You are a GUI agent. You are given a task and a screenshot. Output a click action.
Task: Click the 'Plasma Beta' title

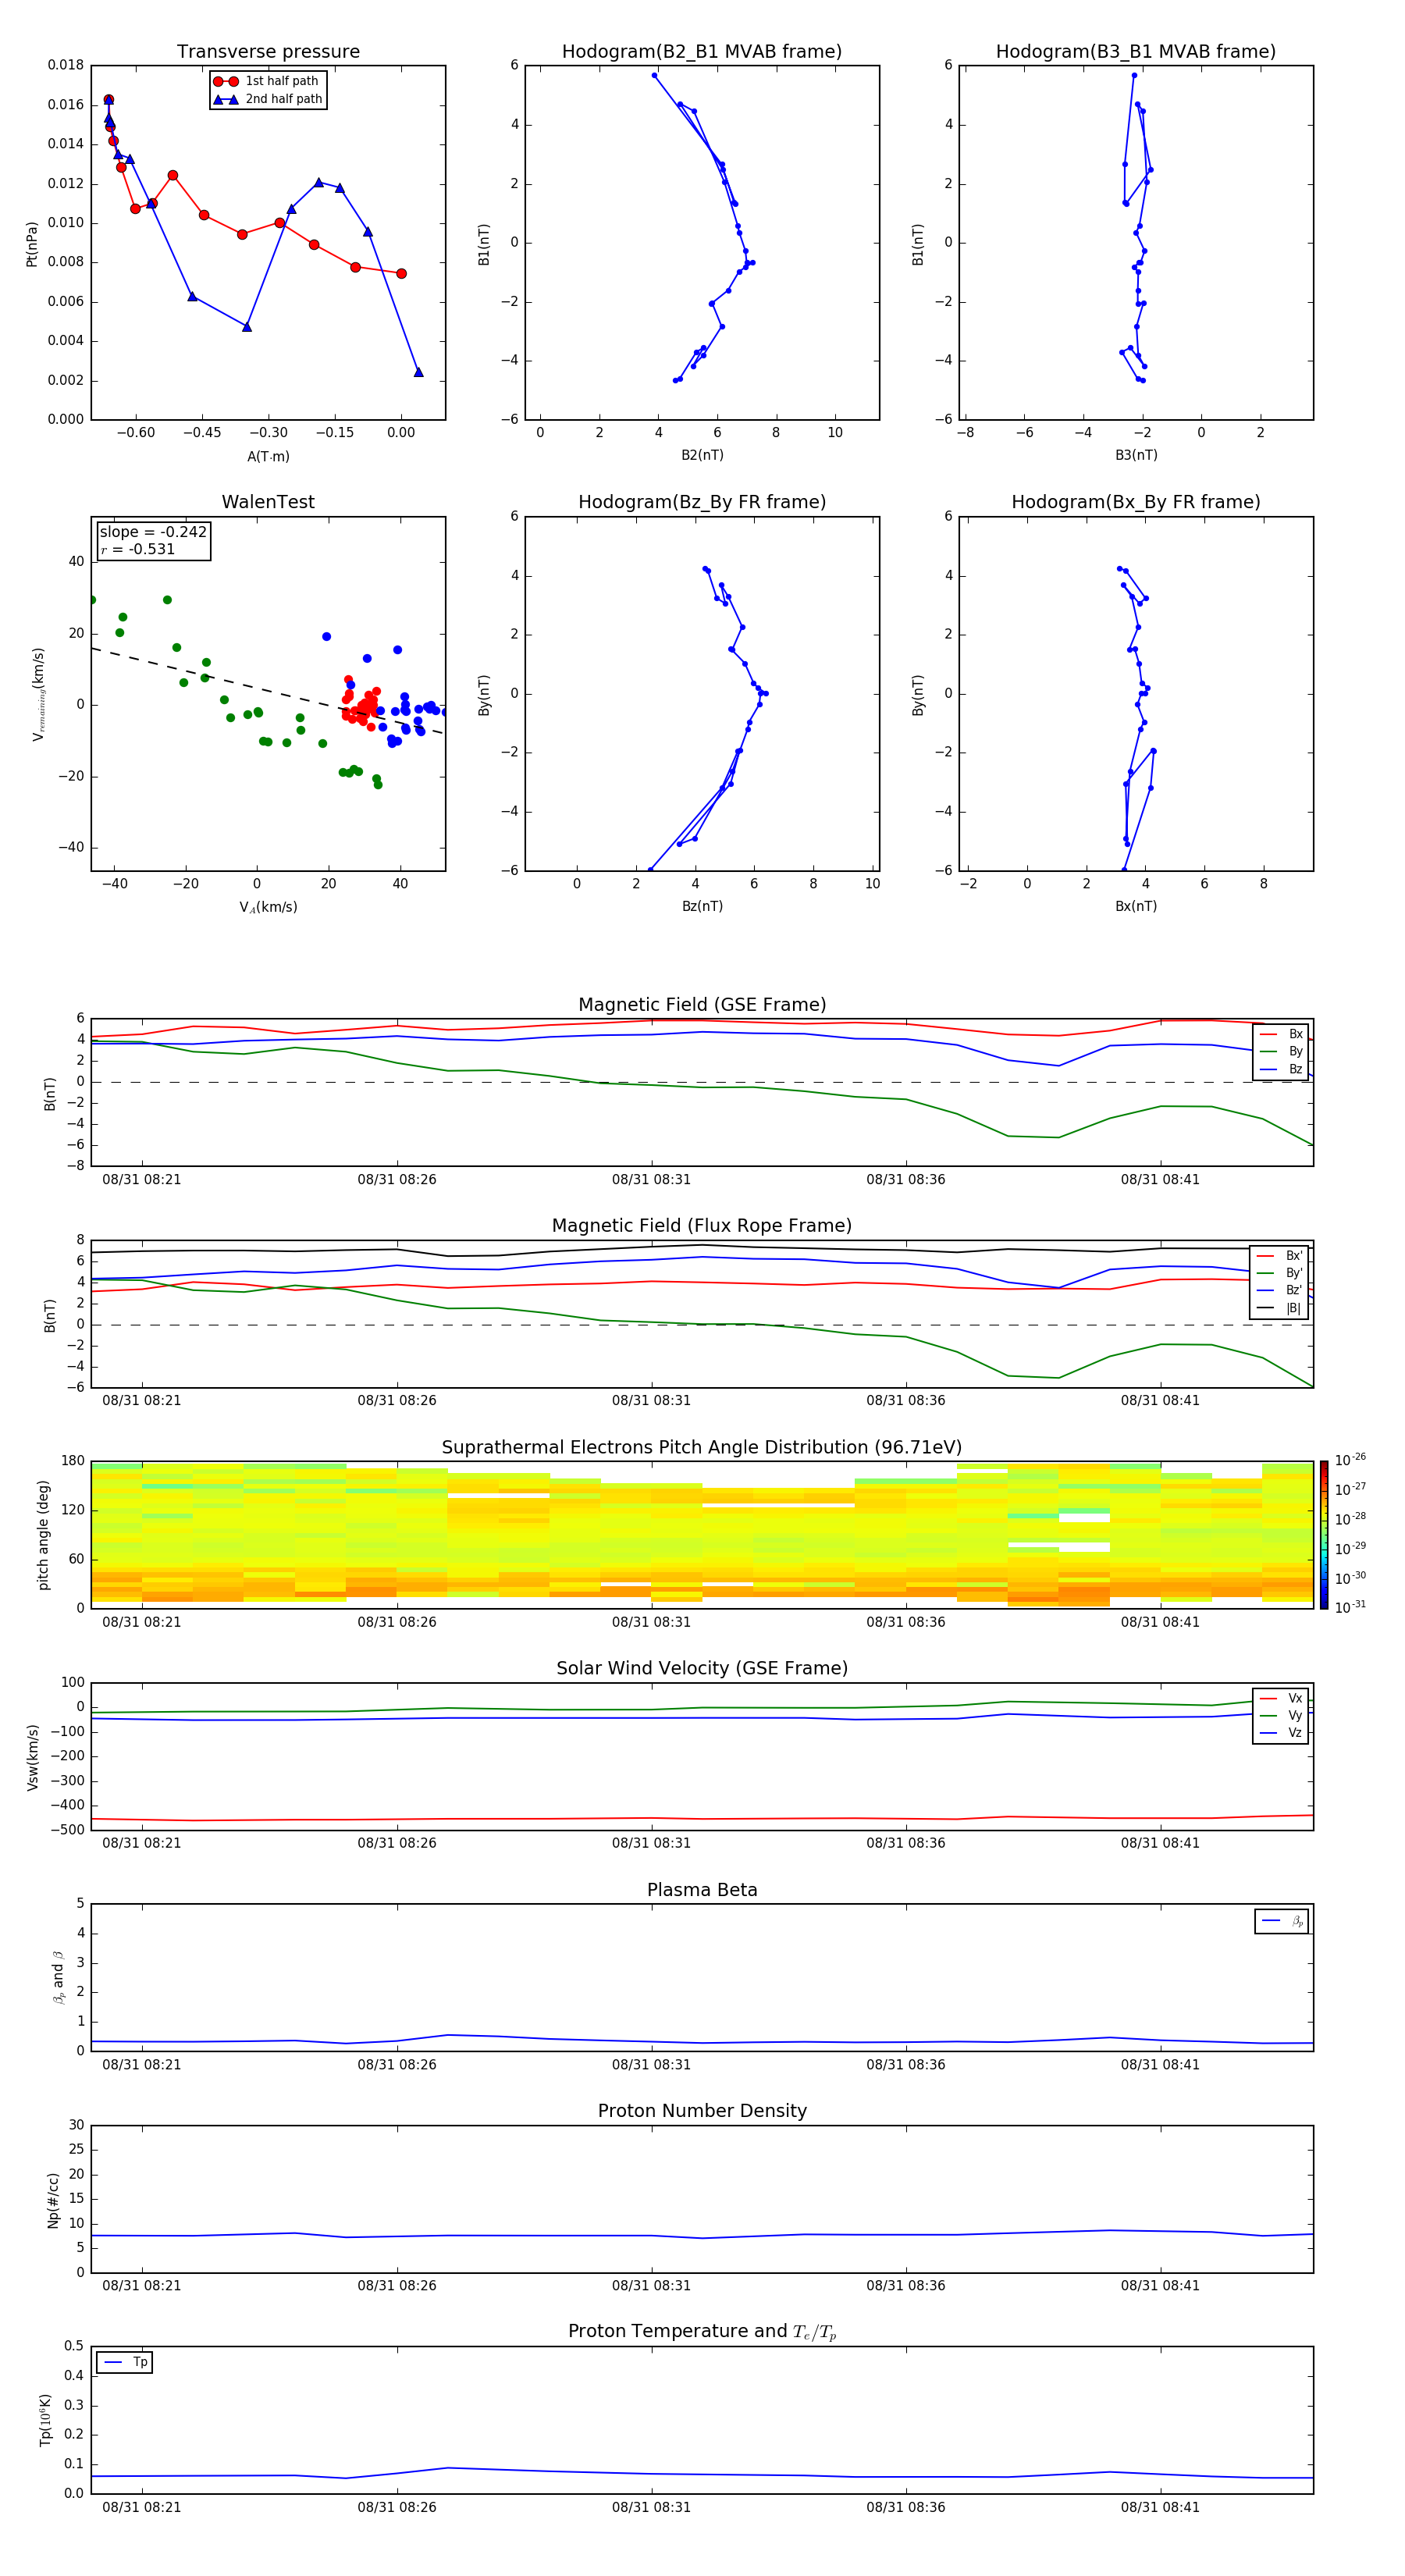pos(702,1890)
